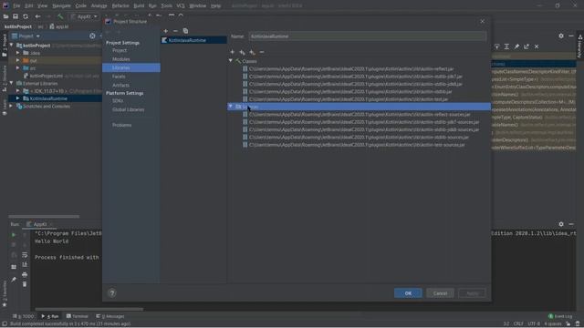Toggle soft-wrap in Run console
584x328 pixels.
(x=25, y=255)
